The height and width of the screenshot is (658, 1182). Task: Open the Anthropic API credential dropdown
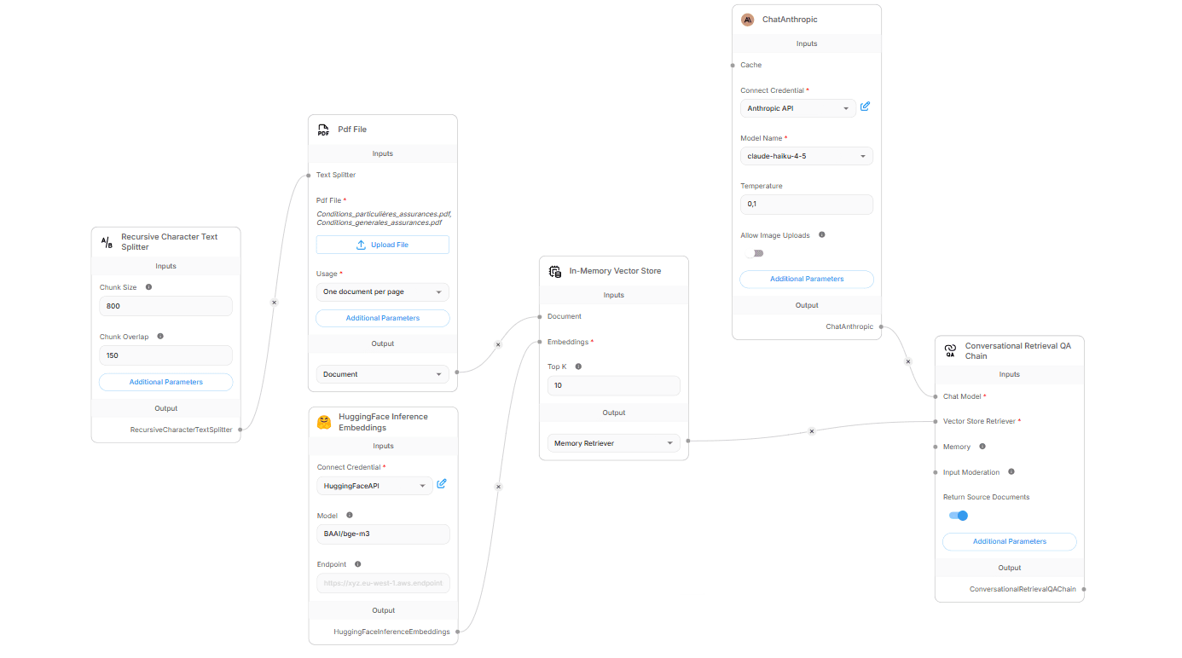coord(798,108)
